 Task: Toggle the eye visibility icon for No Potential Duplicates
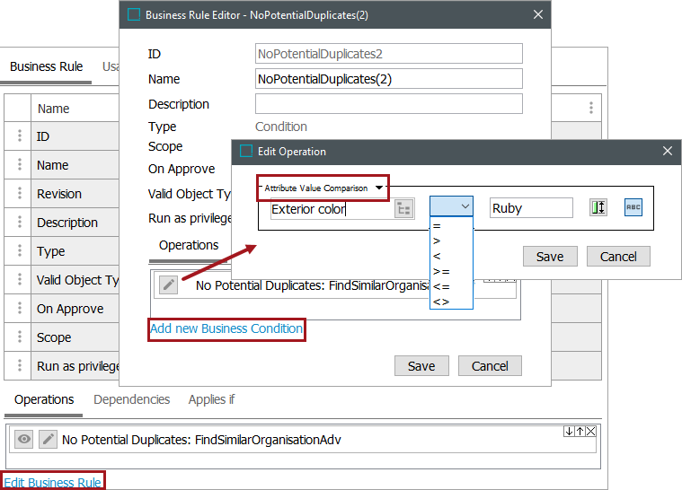pos(24,440)
